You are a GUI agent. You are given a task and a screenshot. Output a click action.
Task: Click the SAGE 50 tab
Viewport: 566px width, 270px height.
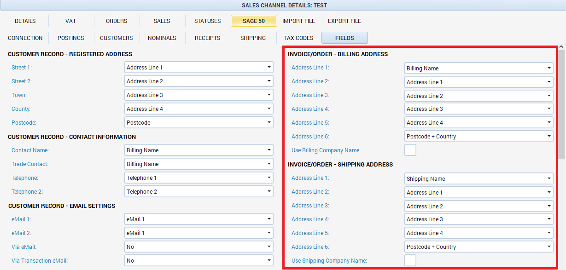pyautogui.click(x=254, y=21)
